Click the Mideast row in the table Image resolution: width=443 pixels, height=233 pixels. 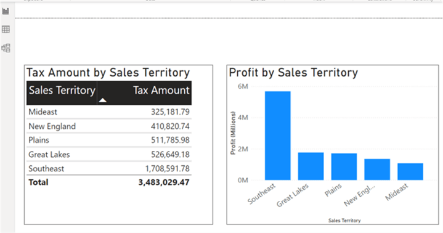click(109, 112)
